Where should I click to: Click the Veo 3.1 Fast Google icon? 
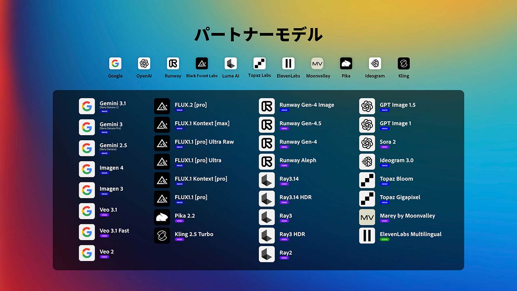[x=87, y=232]
